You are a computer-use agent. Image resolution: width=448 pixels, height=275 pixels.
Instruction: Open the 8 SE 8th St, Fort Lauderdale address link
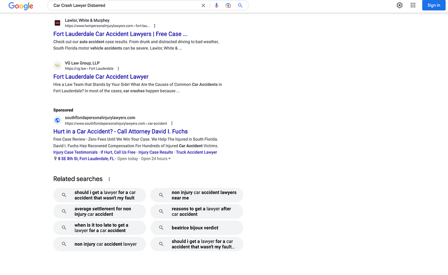(x=86, y=159)
